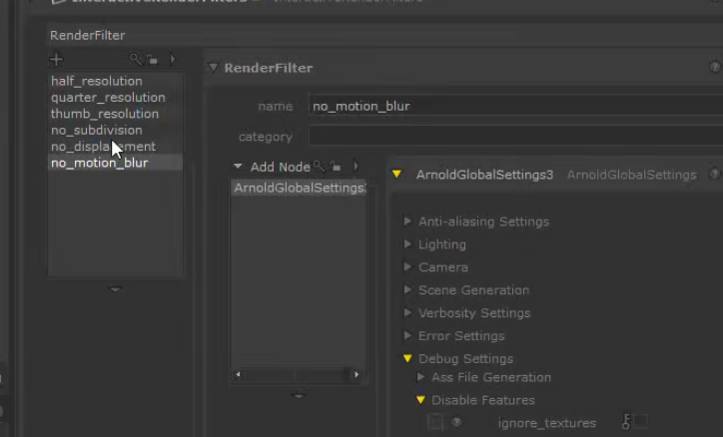Collapse the Debug Settings group

[407, 358]
